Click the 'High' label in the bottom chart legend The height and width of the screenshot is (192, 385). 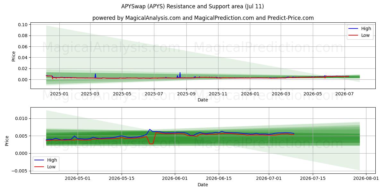pyautogui.click(x=52, y=160)
